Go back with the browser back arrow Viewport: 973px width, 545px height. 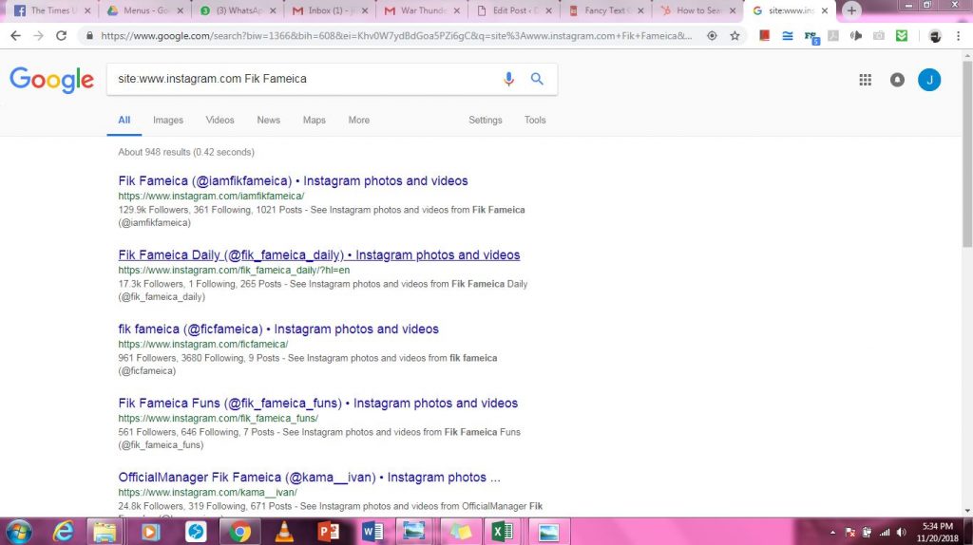pos(15,36)
